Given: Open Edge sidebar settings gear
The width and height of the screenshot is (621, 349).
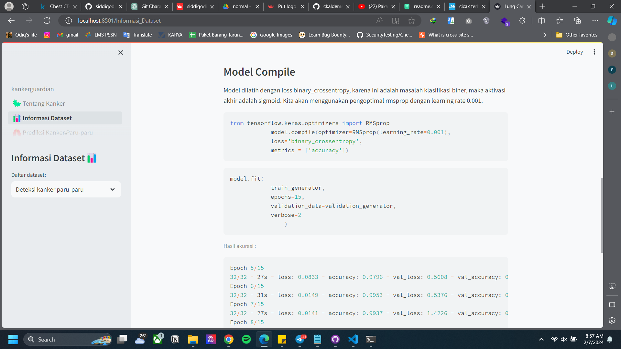Looking at the screenshot, I should [612, 321].
